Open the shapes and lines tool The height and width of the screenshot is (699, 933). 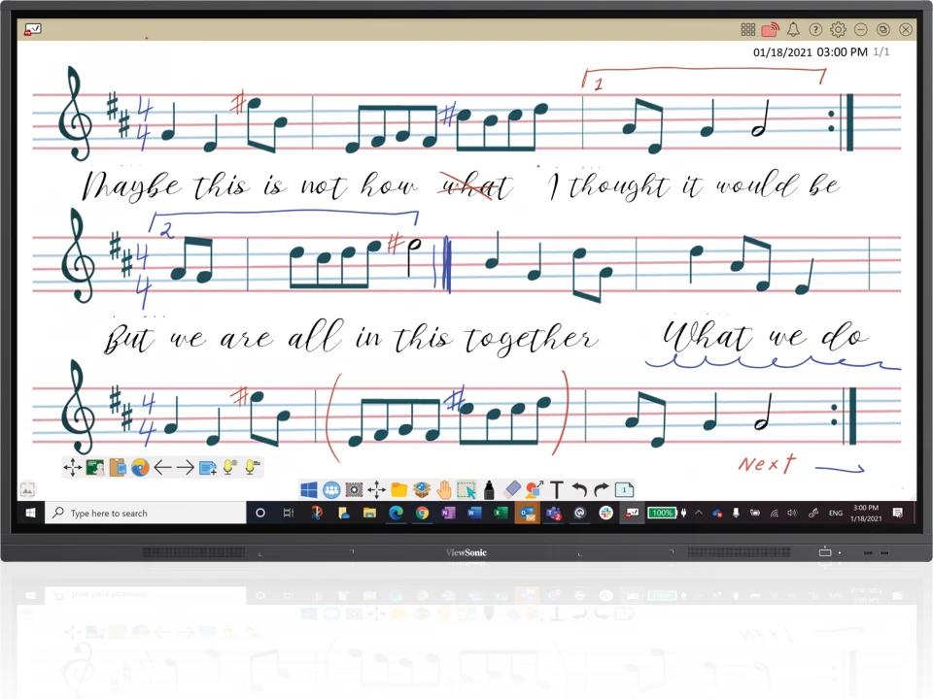(x=535, y=489)
